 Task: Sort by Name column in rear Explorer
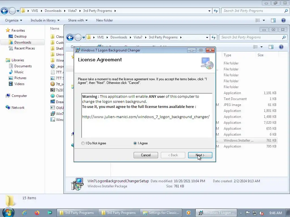pyautogui.click(x=55, y=29)
